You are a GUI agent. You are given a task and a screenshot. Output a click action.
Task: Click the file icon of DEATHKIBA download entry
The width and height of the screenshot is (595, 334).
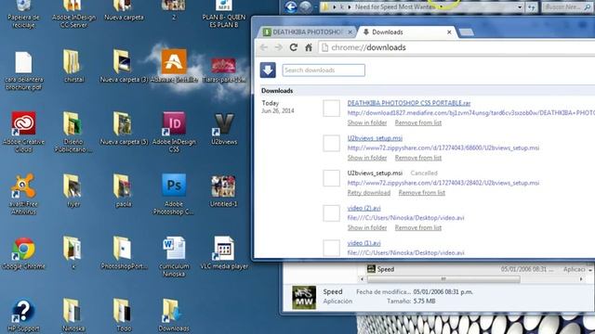tap(331, 109)
